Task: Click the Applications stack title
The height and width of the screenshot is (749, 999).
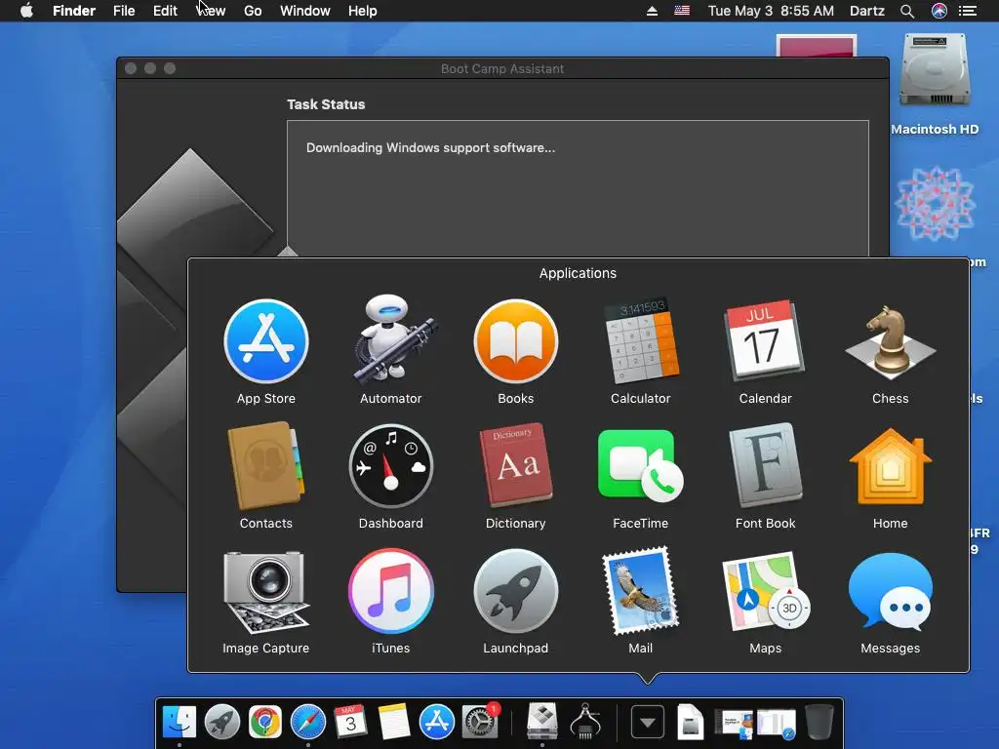Action: [578, 273]
